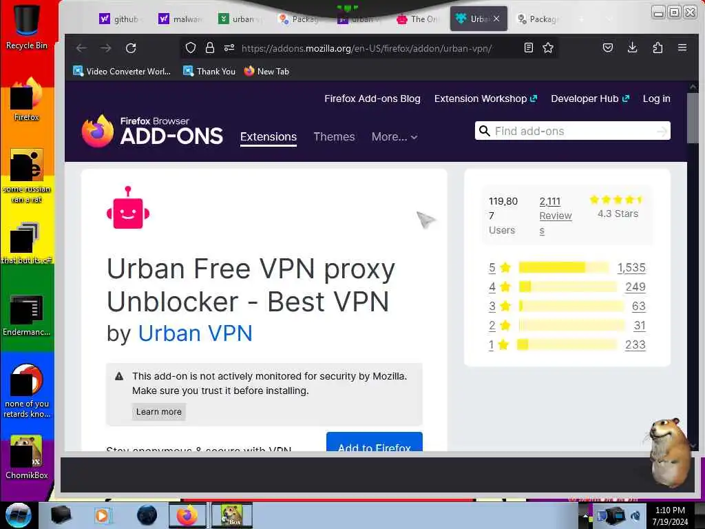The image size is (705, 529).
Task: Open the Firefox desktop shortcut
Action: [27, 100]
